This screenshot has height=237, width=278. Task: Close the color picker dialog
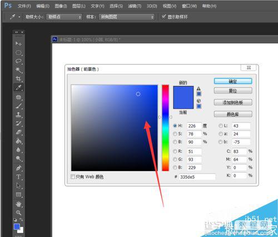[x=249, y=68]
